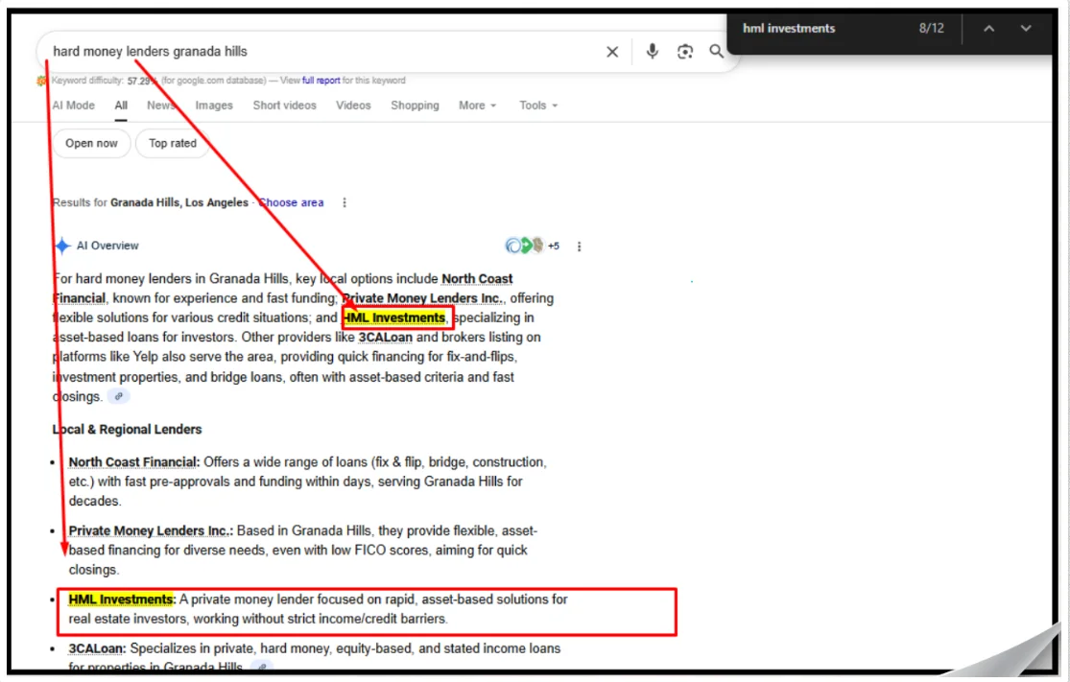Click the 3CALoan link in the bulleted list

97,648
